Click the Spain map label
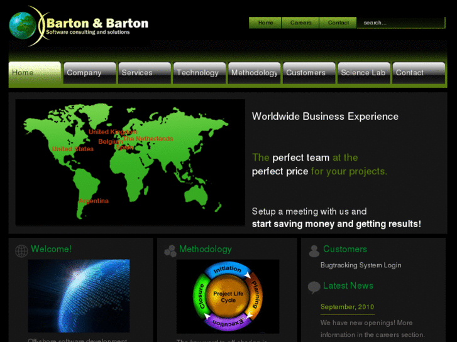The width and height of the screenshot is (457, 342). click(x=124, y=147)
